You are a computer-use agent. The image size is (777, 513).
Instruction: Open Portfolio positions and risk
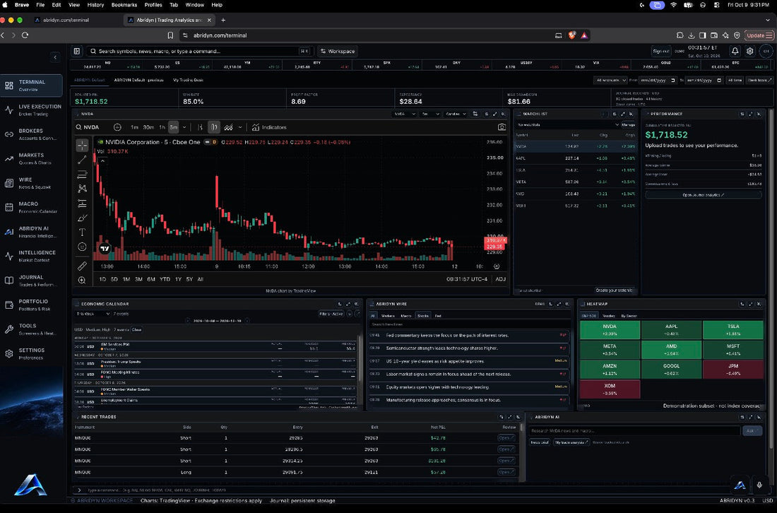pos(32,305)
